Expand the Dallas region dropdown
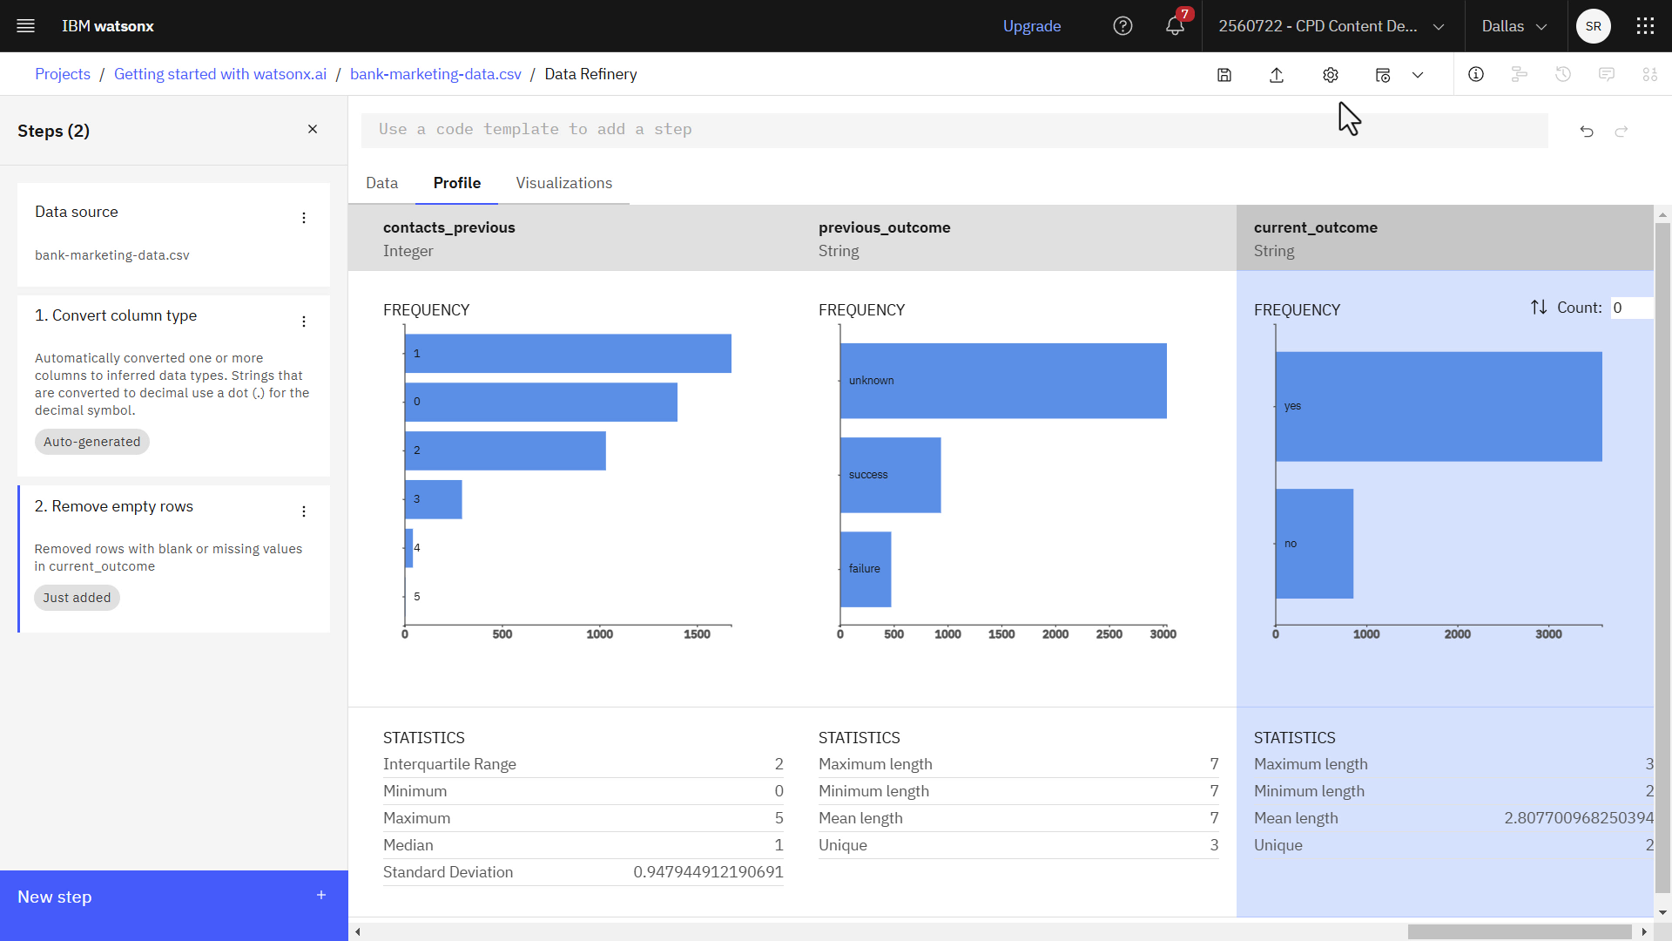Viewport: 1672px width, 941px height. (x=1514, y=25)
